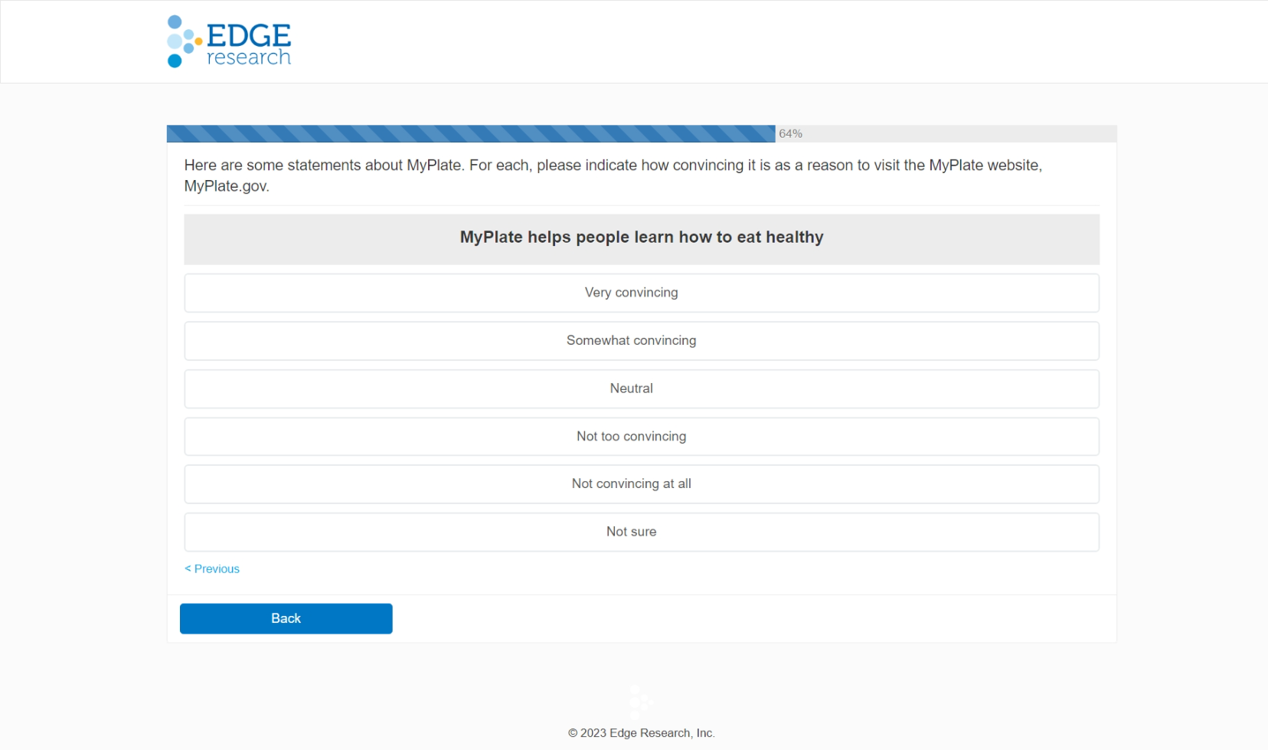This screenshot has width=1268, height=750.
Task: Select Not too convincing
Action: [642, 437]
